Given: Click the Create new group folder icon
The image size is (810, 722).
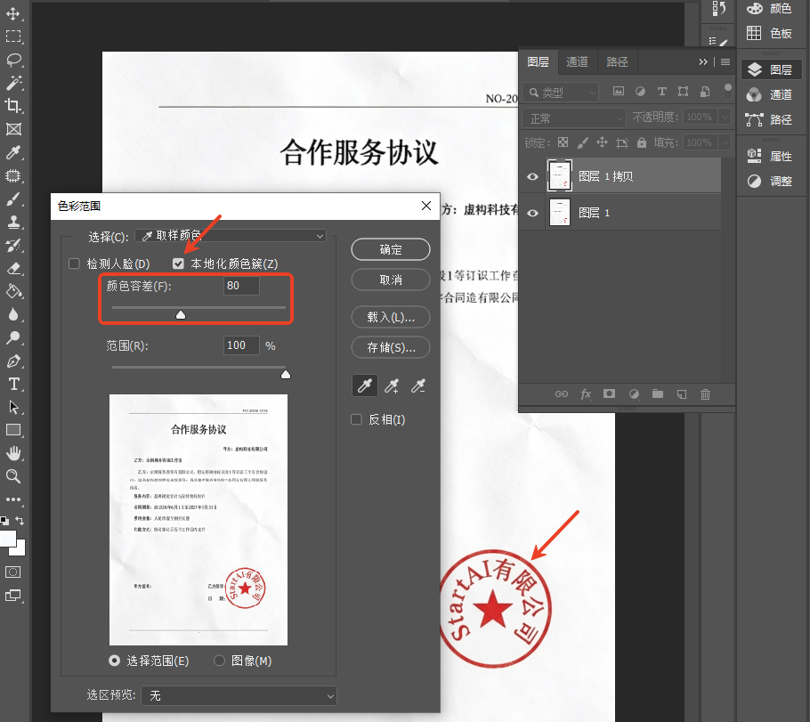Looking at the screenshot, I should click(658, 393).
